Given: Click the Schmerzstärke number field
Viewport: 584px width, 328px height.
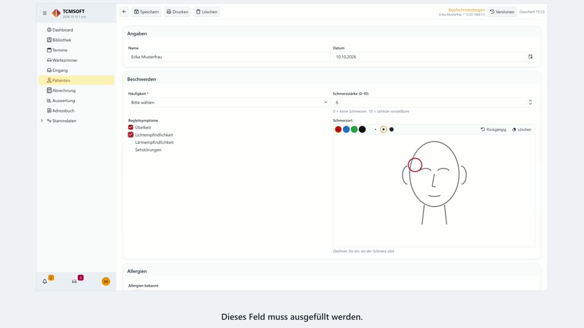Looking at the screenshot, I should click(x=429, y=102).
